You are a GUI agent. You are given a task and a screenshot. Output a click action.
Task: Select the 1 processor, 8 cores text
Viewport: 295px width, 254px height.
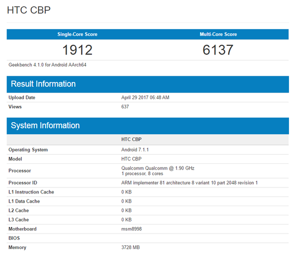click(x=142, y=174)
